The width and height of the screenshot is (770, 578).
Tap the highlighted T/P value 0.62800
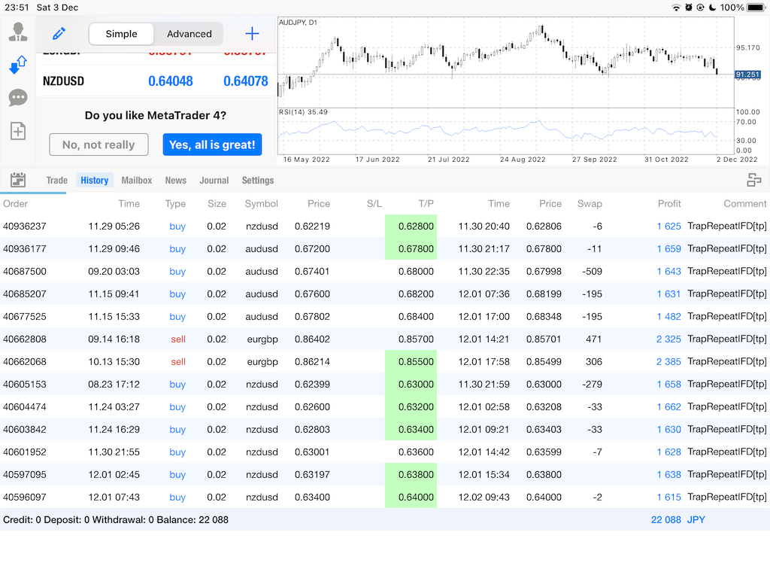coord(411,226)
